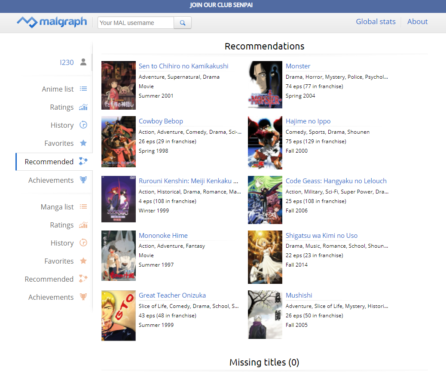
Task: Open anime Ratings in sidebar
Action: (x=62, y=108)
